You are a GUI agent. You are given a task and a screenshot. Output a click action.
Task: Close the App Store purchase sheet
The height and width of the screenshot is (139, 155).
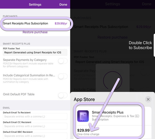148,99
